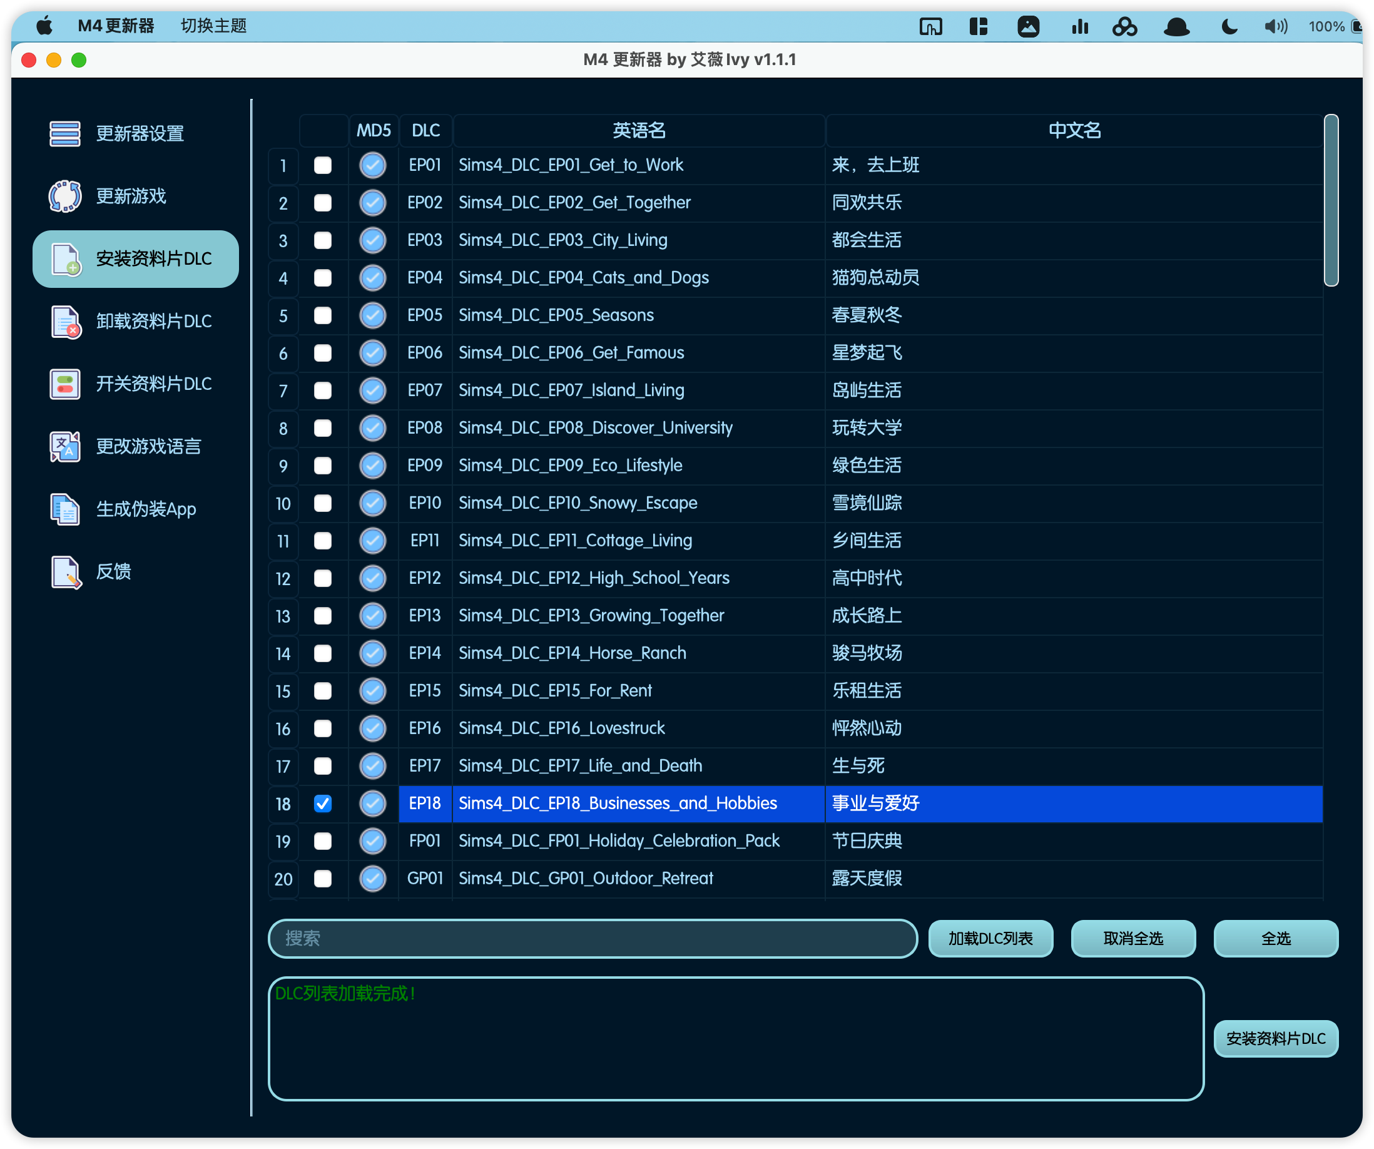
Task: Click the 英语名 column header
Action: pyautogui.click(x=639, y=131)
